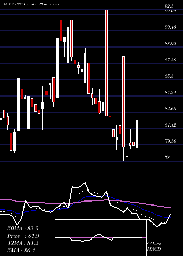The width and height of the screenshot is (183, 256).
Task: Click the 50MA : 83.9 readout
Action: (x=23, y=229)
